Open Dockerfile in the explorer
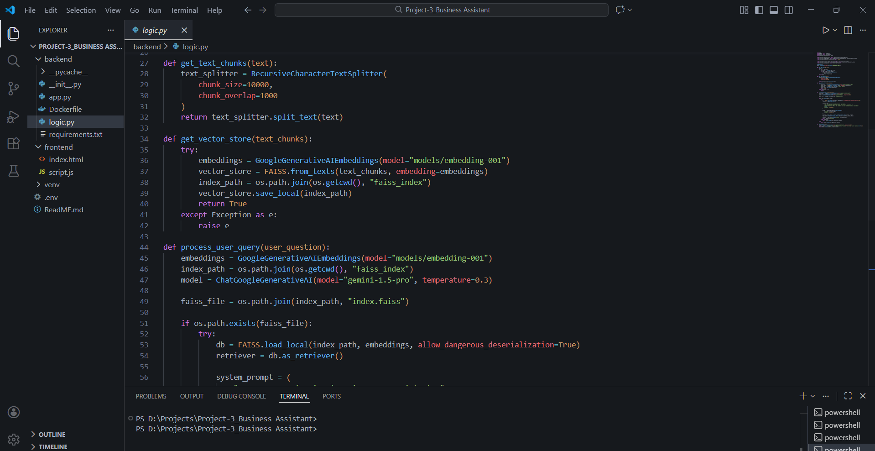This screenshot has width=875, height=451. pyautogui.click(x=65, y=110)
